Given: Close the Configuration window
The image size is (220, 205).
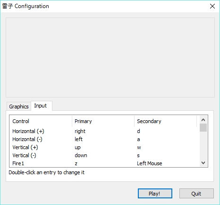Looking at the screenshot, I should point(212,6).
